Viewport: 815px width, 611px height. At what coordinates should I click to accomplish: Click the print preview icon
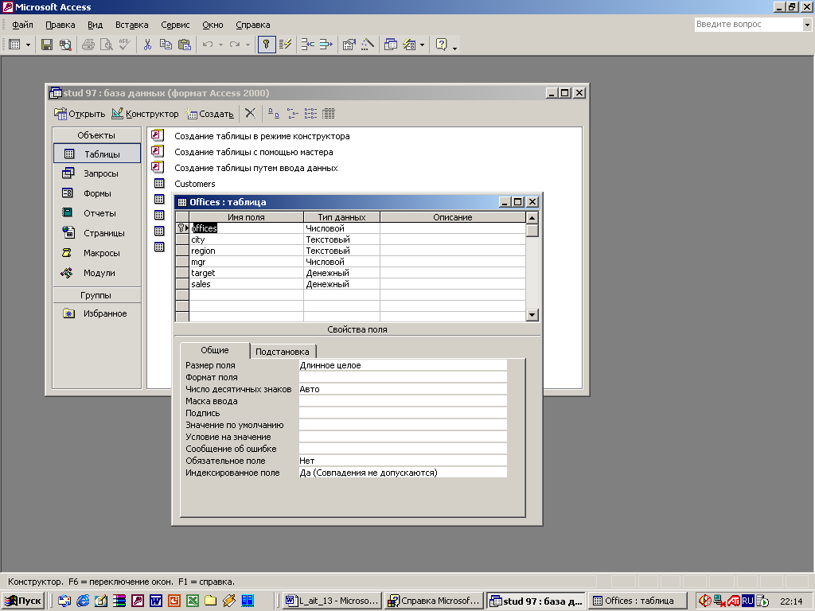(106, 45)
